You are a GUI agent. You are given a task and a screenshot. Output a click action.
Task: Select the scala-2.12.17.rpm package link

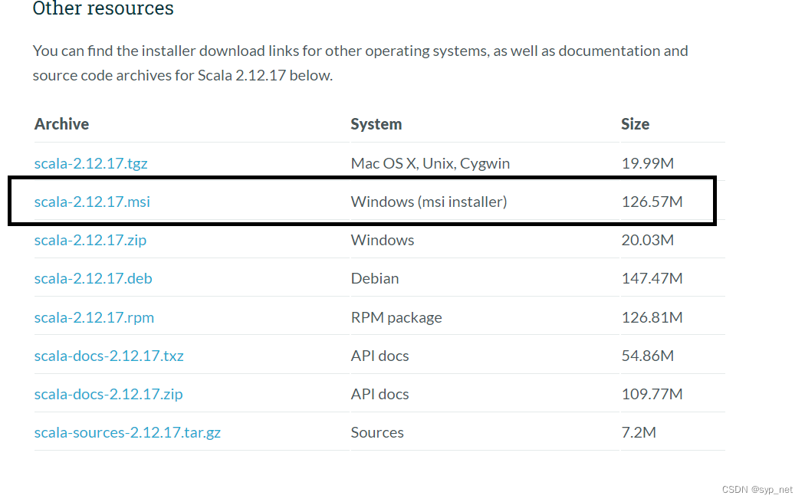94,317
